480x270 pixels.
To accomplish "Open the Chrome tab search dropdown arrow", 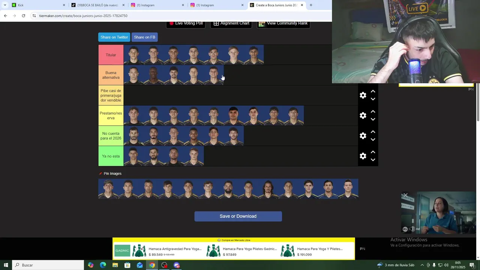I will click(5, 5).
